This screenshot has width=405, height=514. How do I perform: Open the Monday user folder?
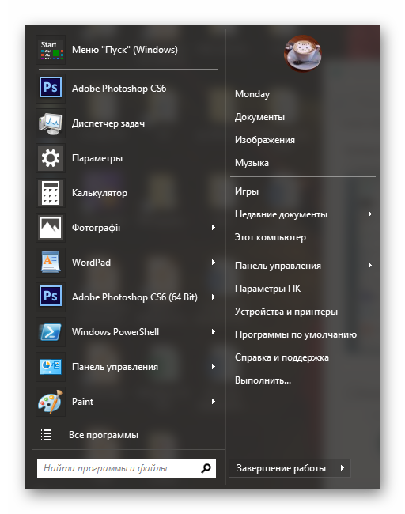click(252, 94)
